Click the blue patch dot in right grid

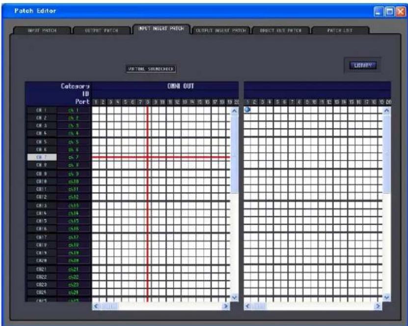click(x=247, y=110)
